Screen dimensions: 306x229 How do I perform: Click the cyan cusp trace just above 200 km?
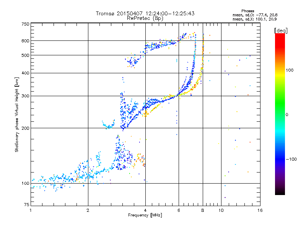tap(108, 125)
